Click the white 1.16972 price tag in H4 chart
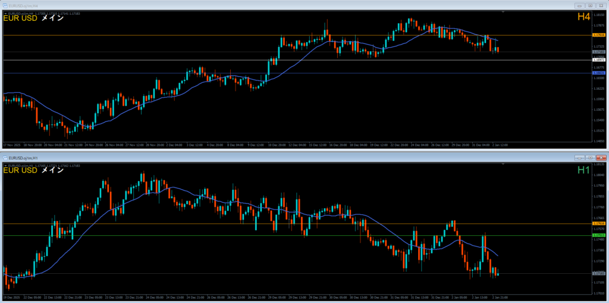The image size is (609, 303). pyautogui.click(x=598, y=60)
